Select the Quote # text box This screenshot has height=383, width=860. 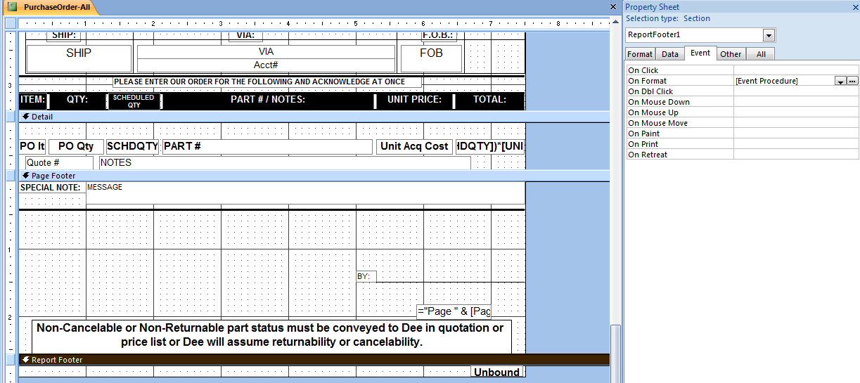pos(59,162)
